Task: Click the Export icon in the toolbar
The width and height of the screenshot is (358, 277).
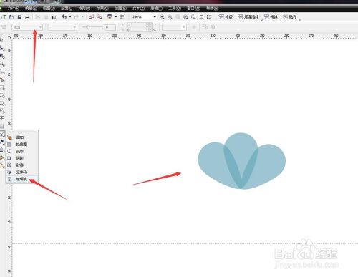Action: (99, 17)
